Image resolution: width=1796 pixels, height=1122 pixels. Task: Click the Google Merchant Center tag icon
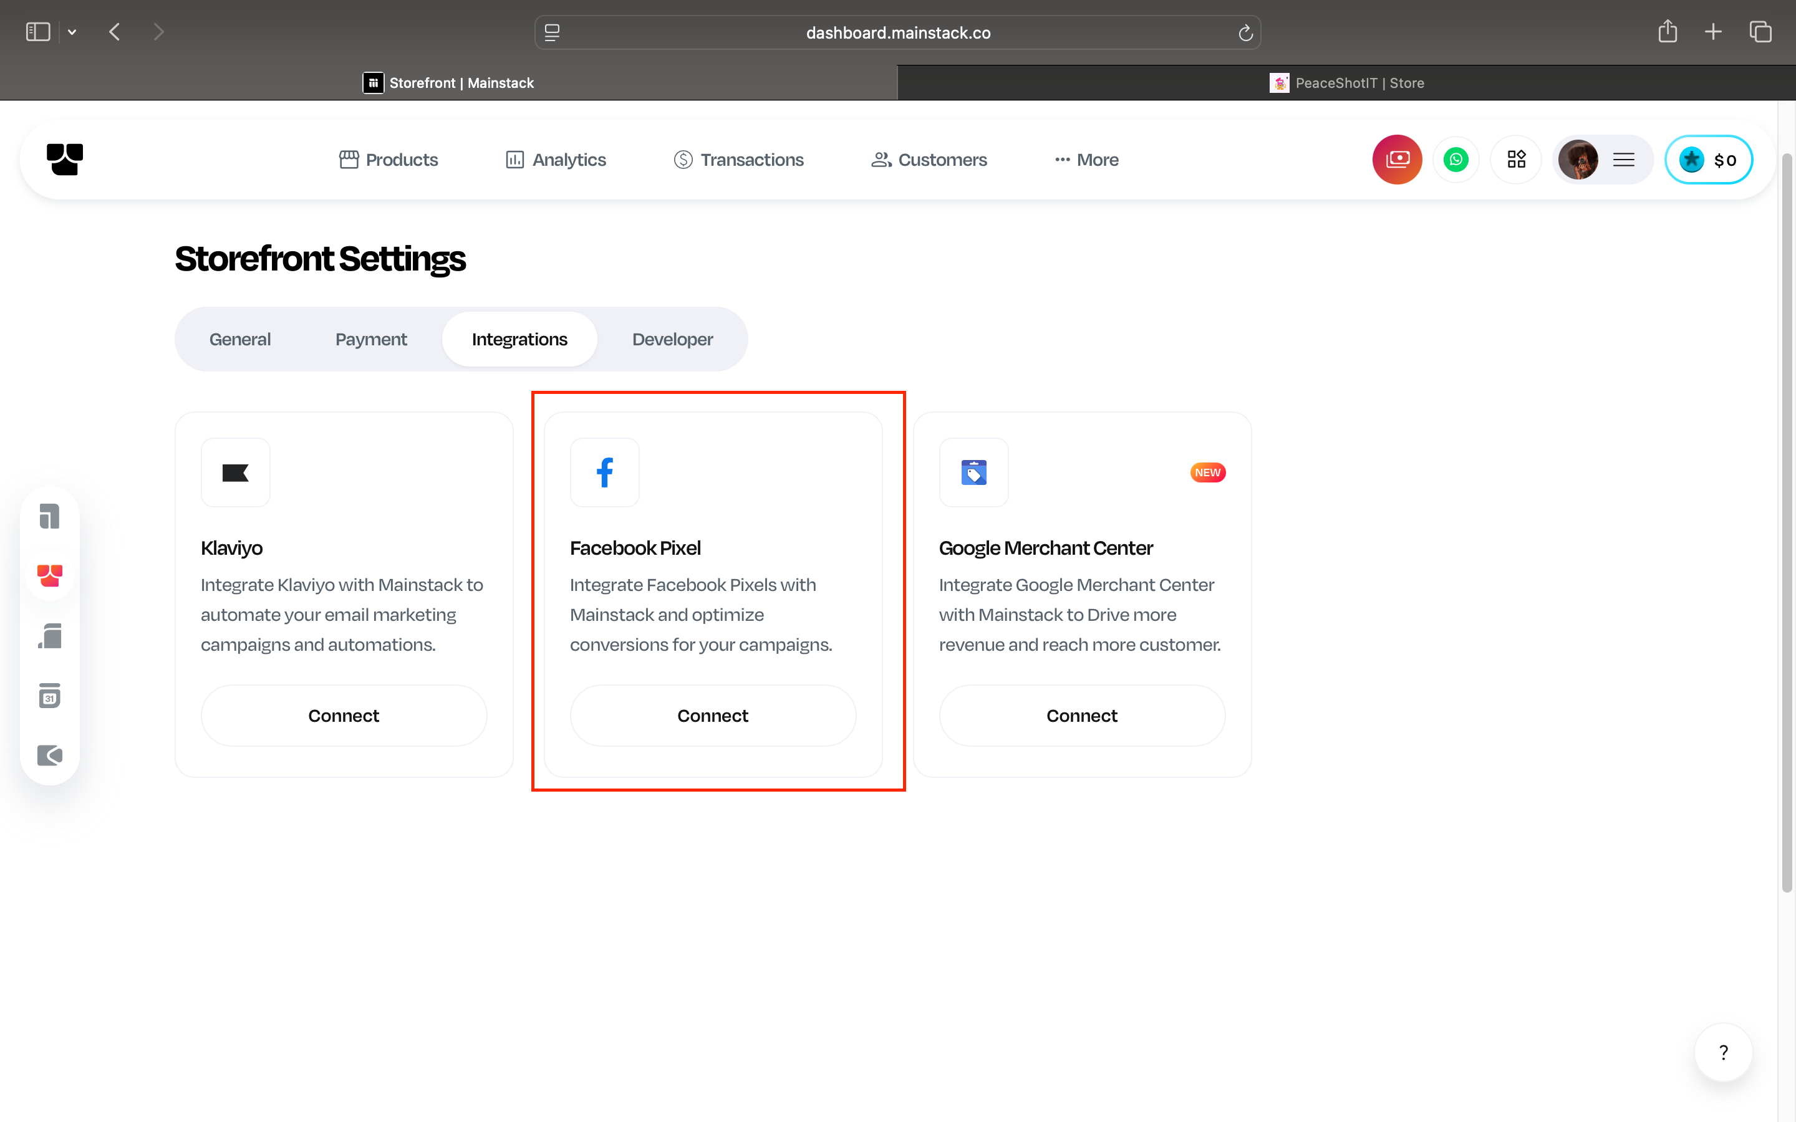tap(973, 472)
